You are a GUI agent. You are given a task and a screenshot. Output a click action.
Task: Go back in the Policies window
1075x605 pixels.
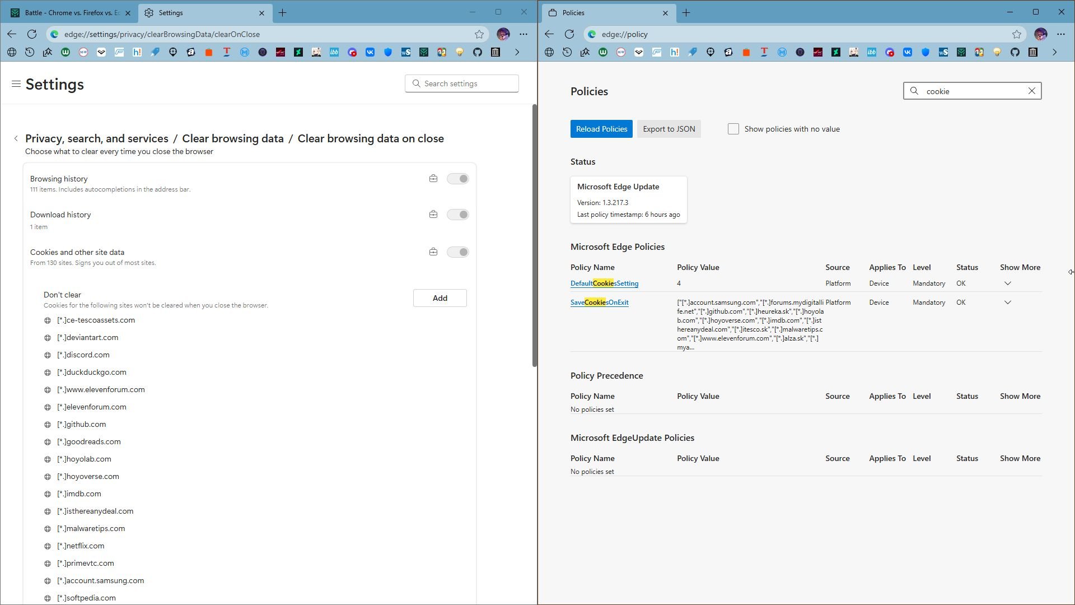click(x=549, y=34)
